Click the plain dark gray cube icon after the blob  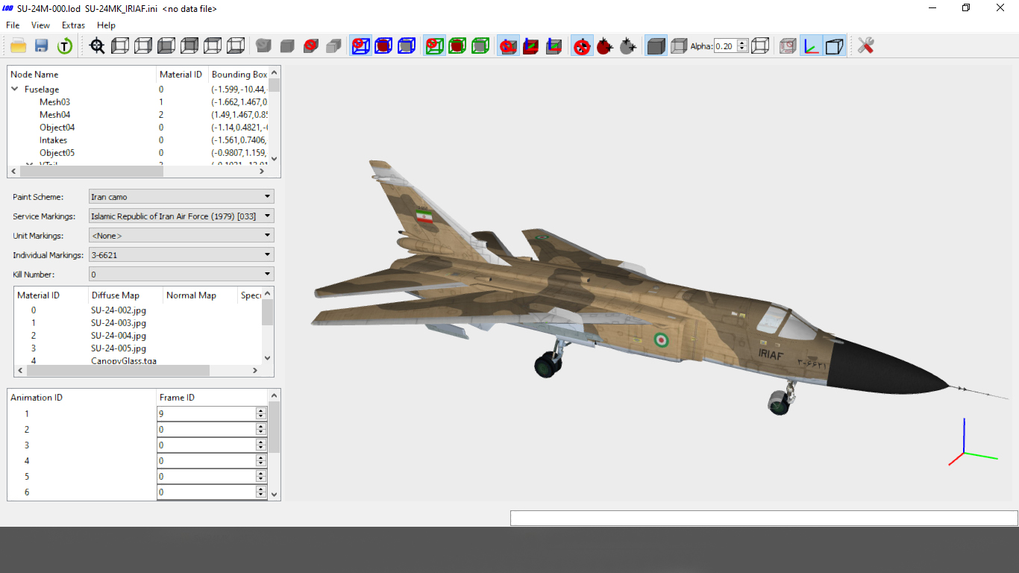[x=287, y=46]
